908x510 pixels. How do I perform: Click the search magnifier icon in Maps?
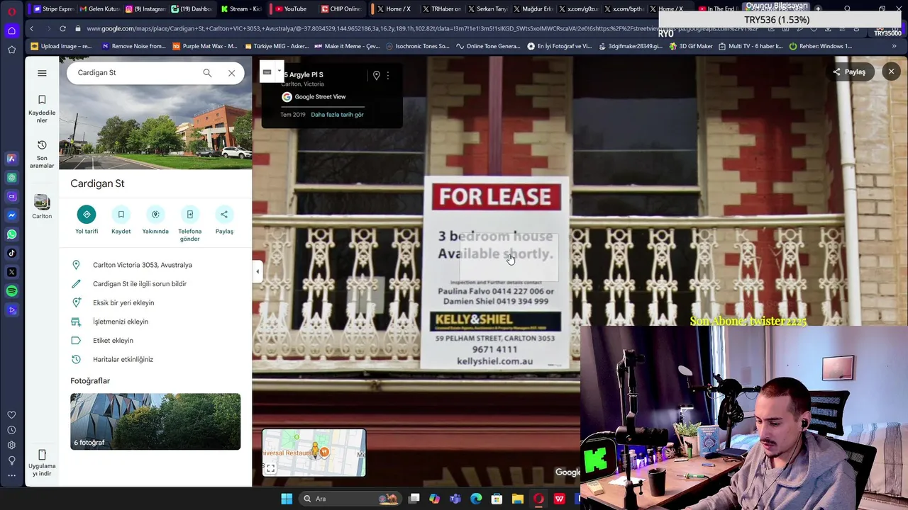pos(207,73)
